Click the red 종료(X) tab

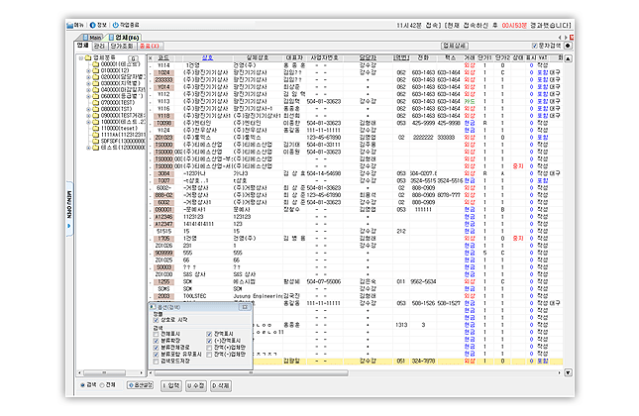(x=150, y=46)
